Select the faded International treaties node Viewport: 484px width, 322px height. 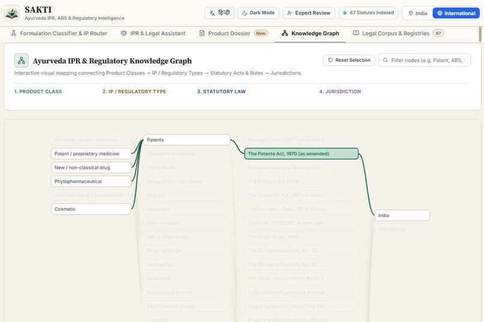(187, 293)
